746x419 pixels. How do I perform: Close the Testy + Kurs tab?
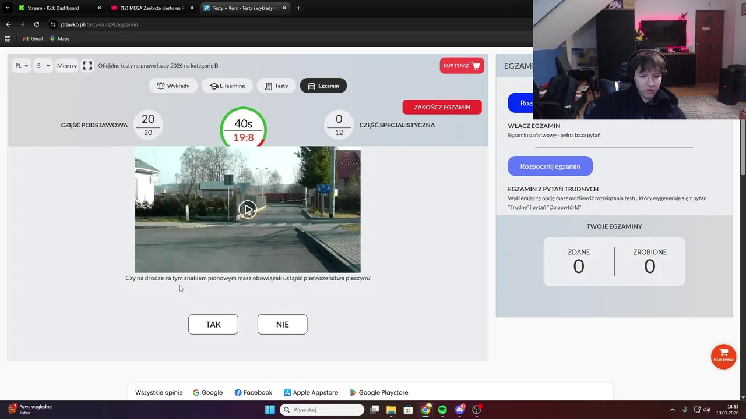284,8
